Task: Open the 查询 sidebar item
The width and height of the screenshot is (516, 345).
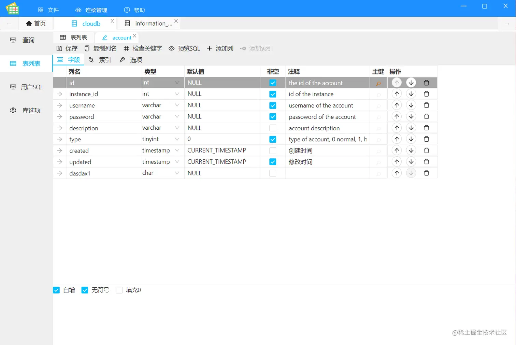Action: 26,40
